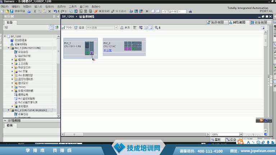
Task: Collapse the project tree panel arrow
Action: (58, 17)
